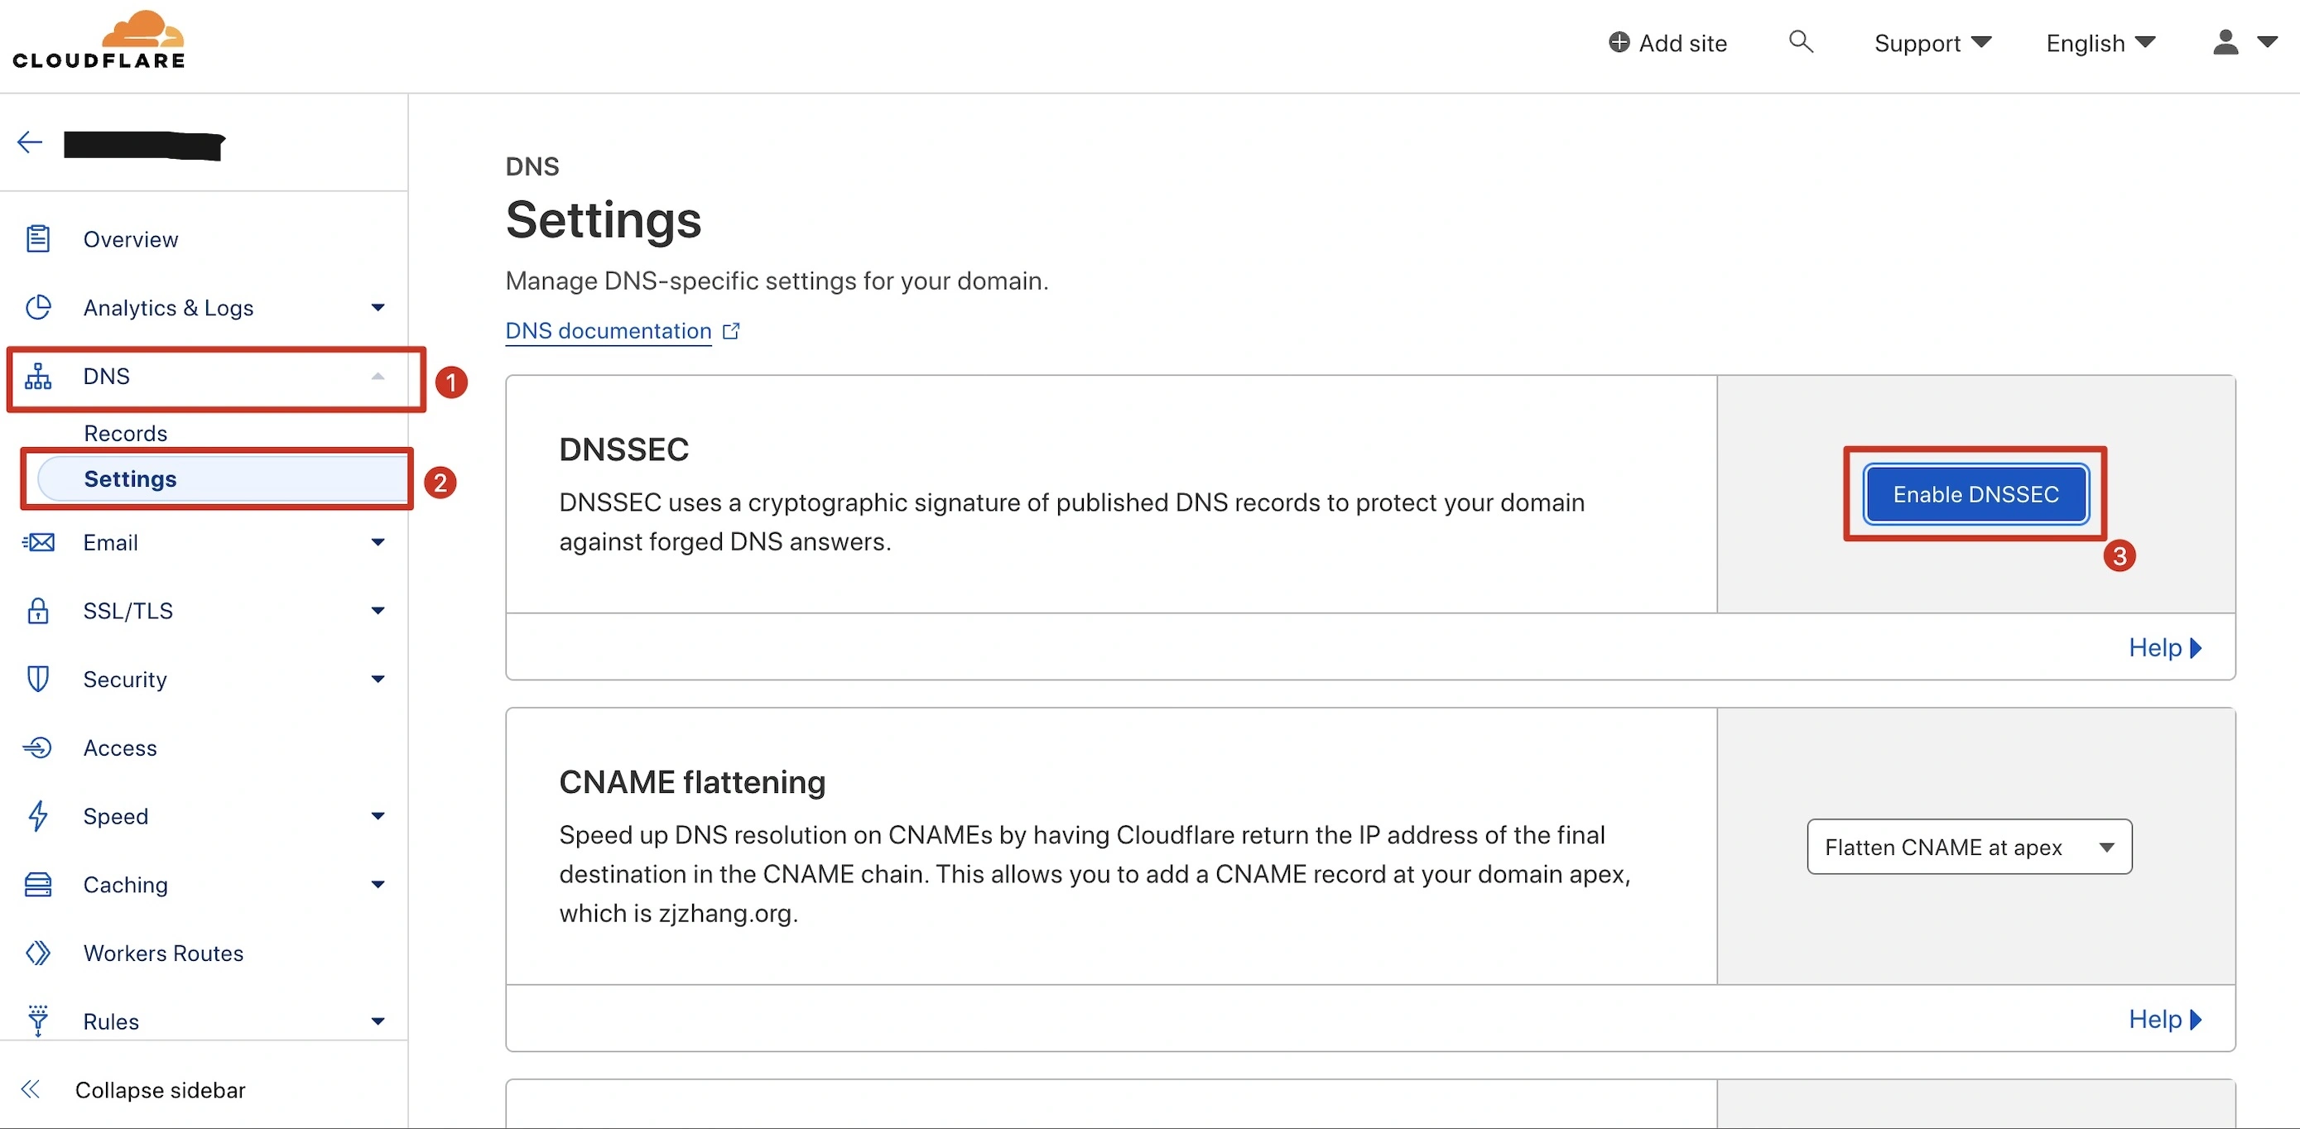Expand the Analytics & Logs section

click(378, 307)
